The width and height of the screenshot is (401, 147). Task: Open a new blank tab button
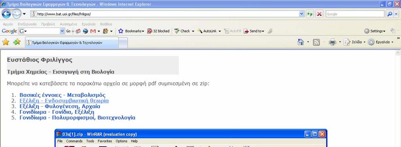(x=123, y=43)
